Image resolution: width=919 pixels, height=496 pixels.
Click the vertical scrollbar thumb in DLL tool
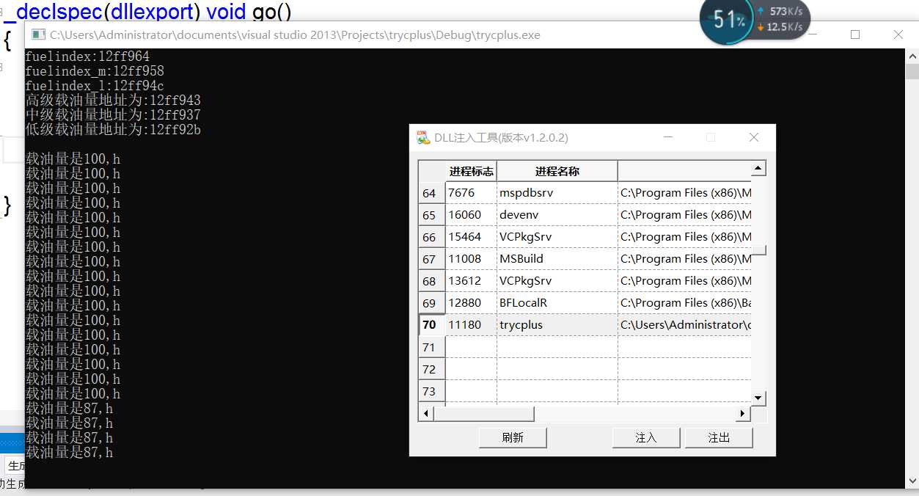(x=759, y=249)
